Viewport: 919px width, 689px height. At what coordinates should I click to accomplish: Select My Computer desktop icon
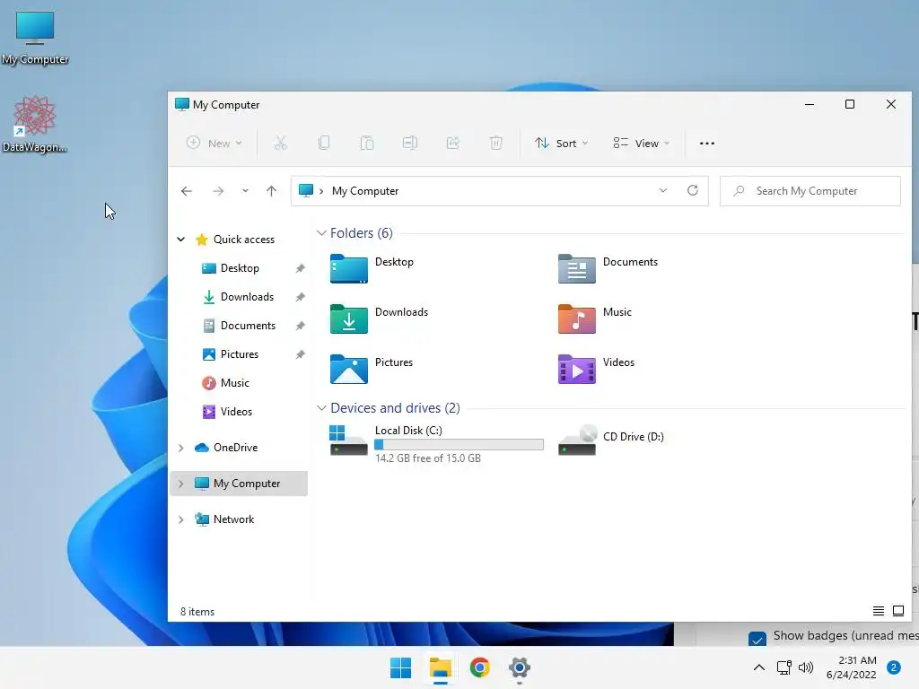35,38
